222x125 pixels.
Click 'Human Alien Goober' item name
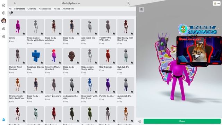pyautogui.click(x=16, y=68)
